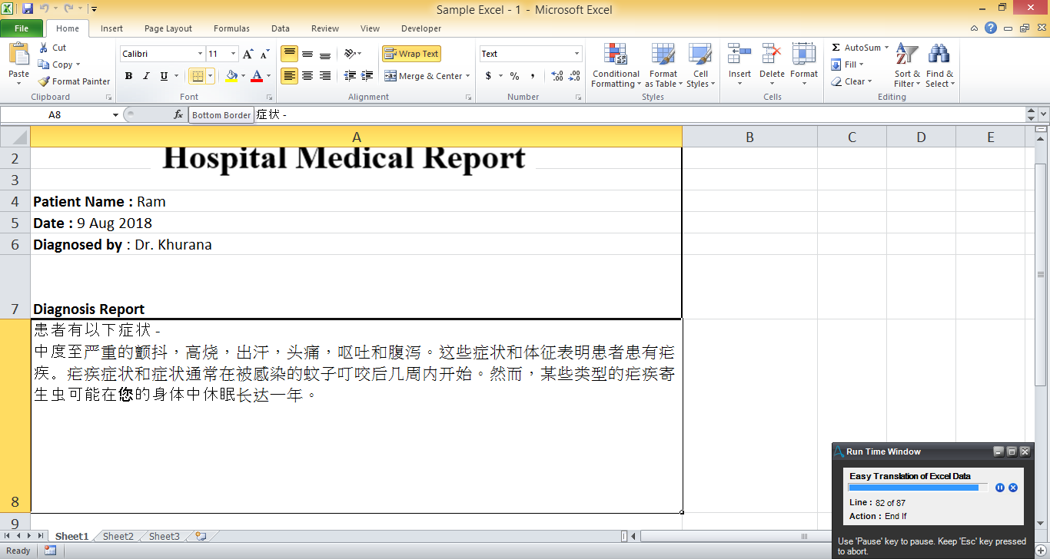
Task: Open the Name Box dropdown arrow
Action: tap(115, 115)
